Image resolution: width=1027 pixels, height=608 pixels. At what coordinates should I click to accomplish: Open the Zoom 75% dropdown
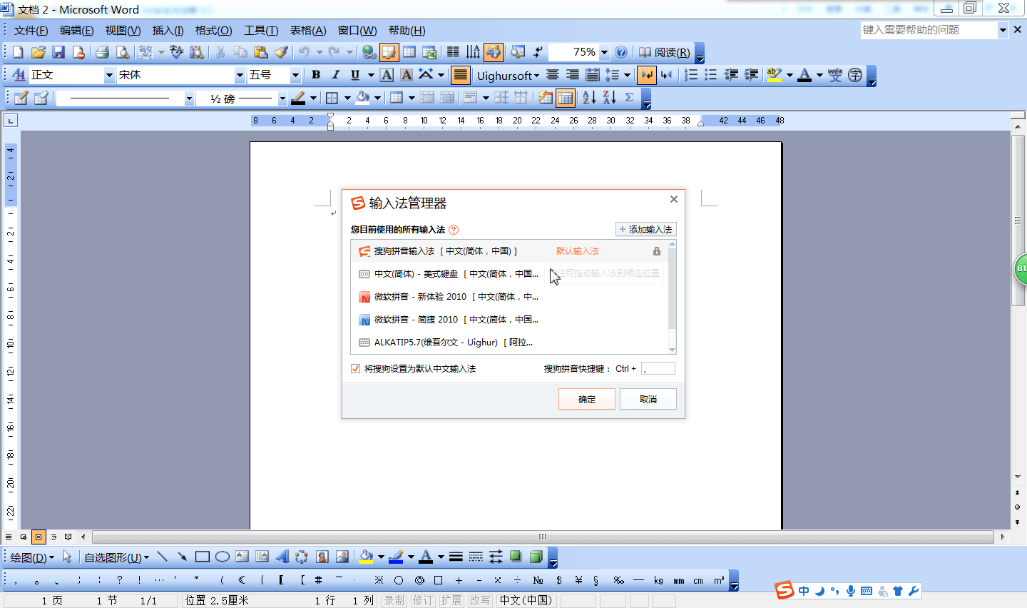[x=604, y=52]
